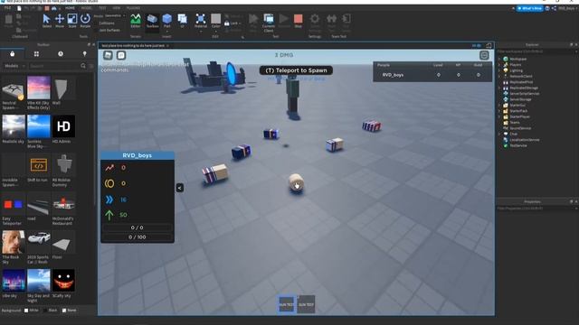
Task: Click top-right in-game leaderboard menu icon
Action: (x=484, y=55)
